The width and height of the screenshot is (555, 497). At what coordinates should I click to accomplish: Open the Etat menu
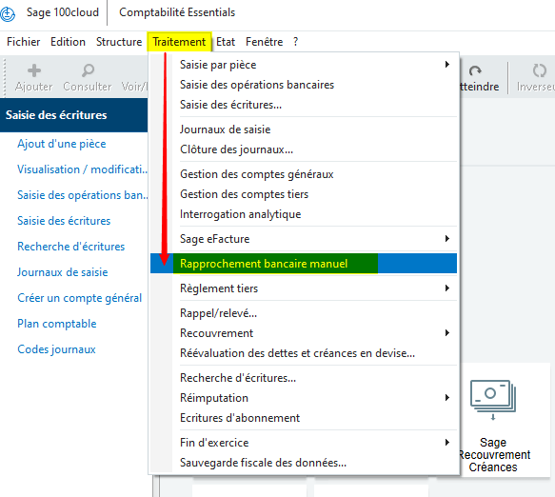pos(226,42)
